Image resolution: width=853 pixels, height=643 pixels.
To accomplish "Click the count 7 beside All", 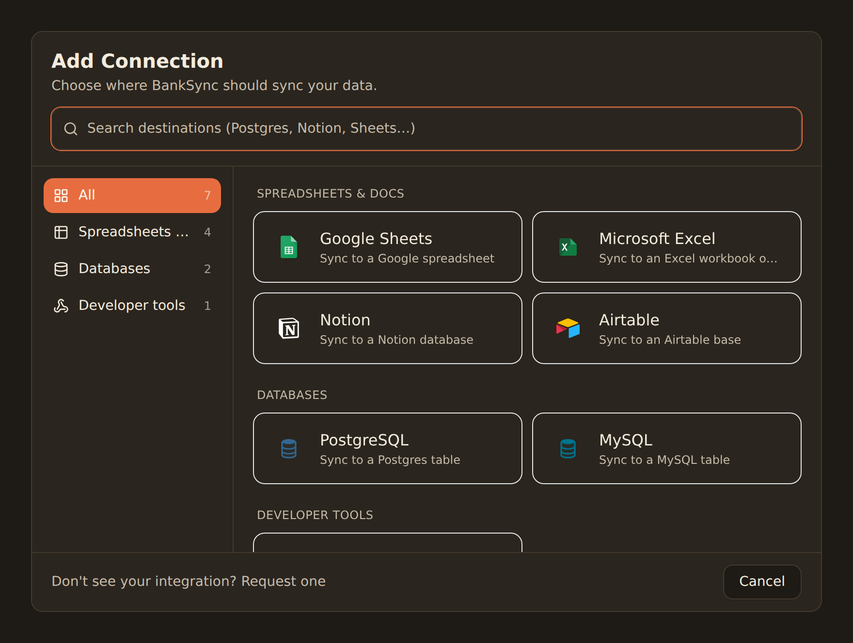I will [207, 196].
